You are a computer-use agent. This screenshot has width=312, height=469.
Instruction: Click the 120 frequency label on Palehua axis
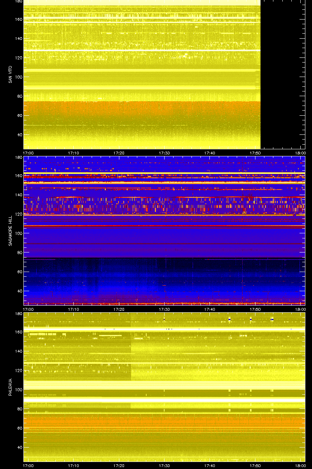(18, 370)
